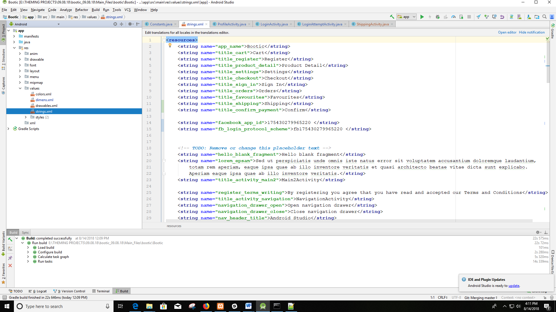Click the Debug app bug icon
Image resolution: width=556 pixels, height=312 pixels.
[438, 17]
